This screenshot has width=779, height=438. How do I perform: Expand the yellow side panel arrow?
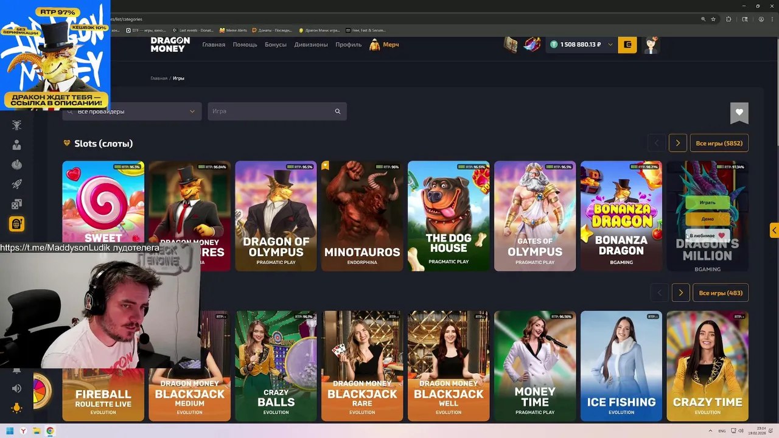pyautogui.click(x=774, y=230)
